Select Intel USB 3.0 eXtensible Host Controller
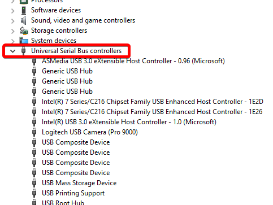The height and width of the screenshot is (205, 273). 129,122
